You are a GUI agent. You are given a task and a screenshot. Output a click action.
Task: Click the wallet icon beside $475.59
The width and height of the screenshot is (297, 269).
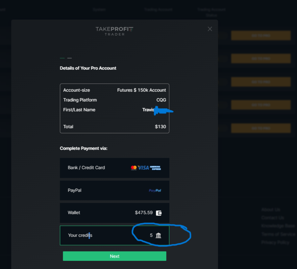tap(158, 213)
